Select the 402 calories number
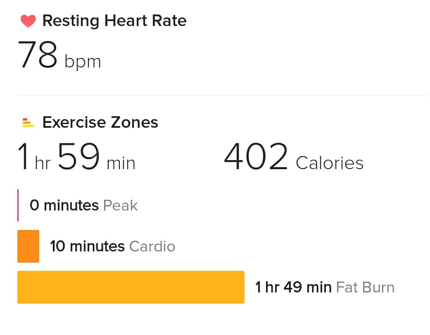 pos(256,157)
